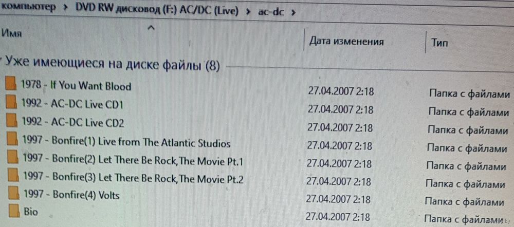The height and width of the screenshot is (227, 514).
Task: Select the 1978 - If You Want Blood folder icon
Action: coord(11,83)
